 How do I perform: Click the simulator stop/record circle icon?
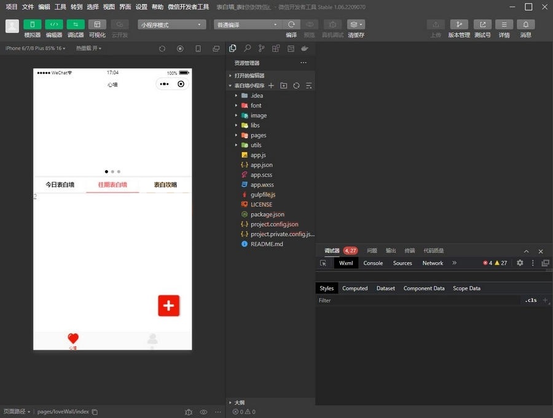(180, 48)
